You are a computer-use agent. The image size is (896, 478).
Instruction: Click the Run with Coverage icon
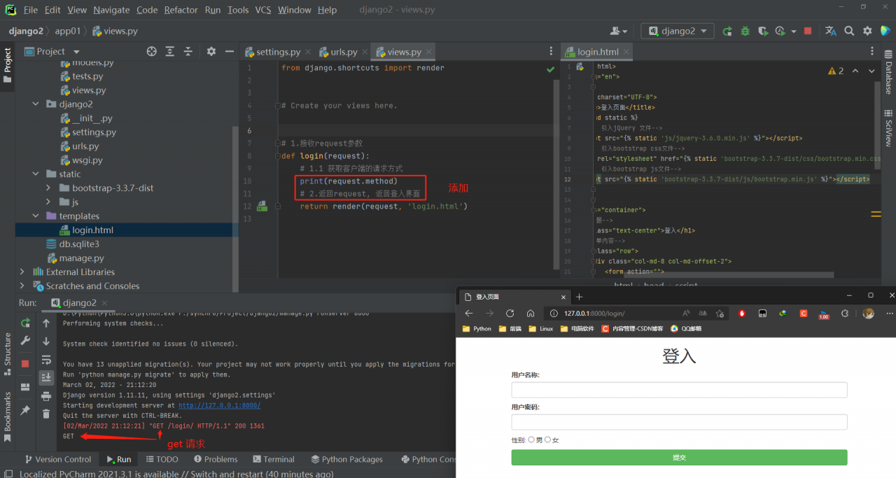pos(762,31)
